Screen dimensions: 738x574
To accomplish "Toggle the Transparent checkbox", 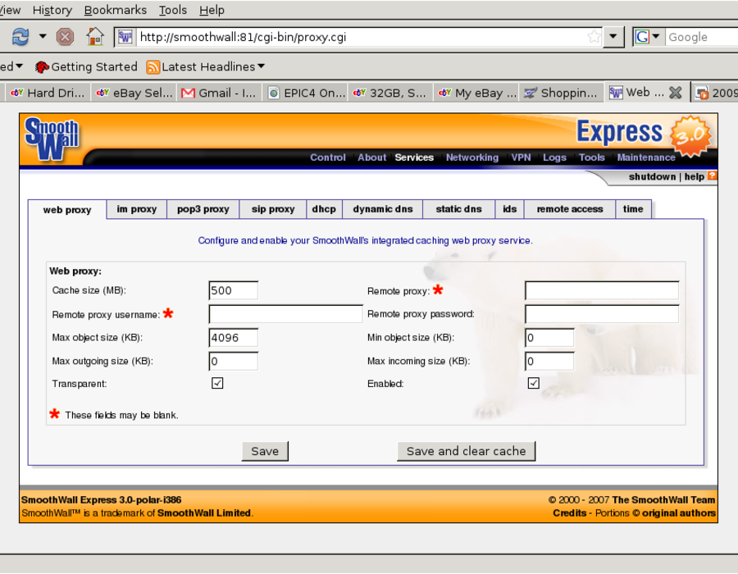I will [217, 383].
